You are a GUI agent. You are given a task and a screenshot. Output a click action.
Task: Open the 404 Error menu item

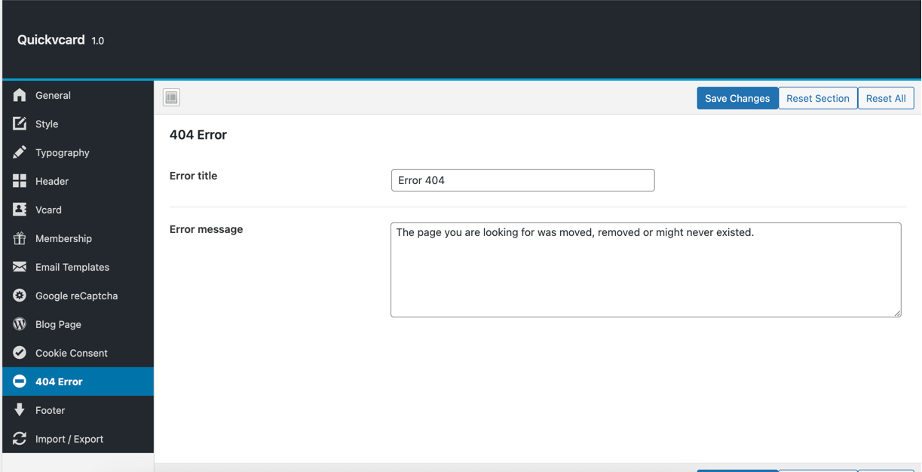coord(59,382)
